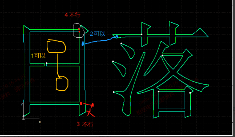
Task: Click the red label "4 不行"
Action: 72,15
